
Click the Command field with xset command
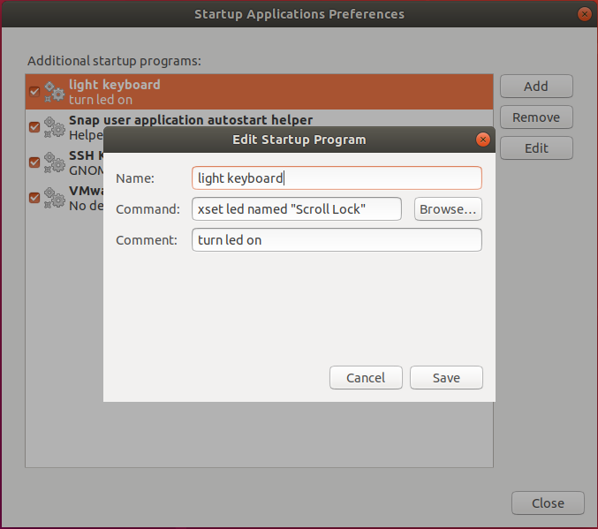297,209
